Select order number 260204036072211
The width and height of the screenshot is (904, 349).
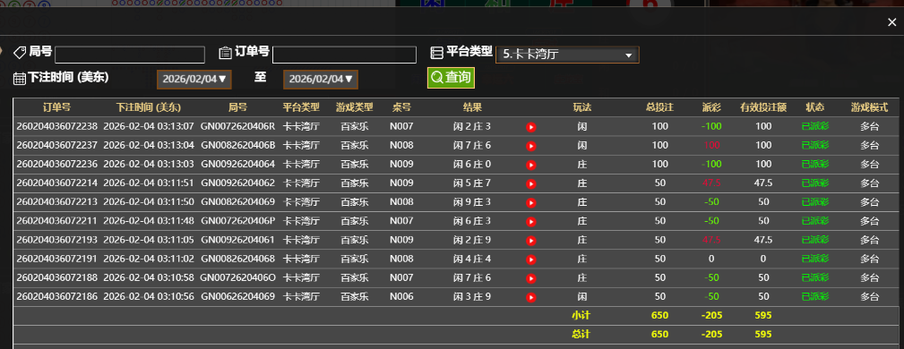click(57, 221)
